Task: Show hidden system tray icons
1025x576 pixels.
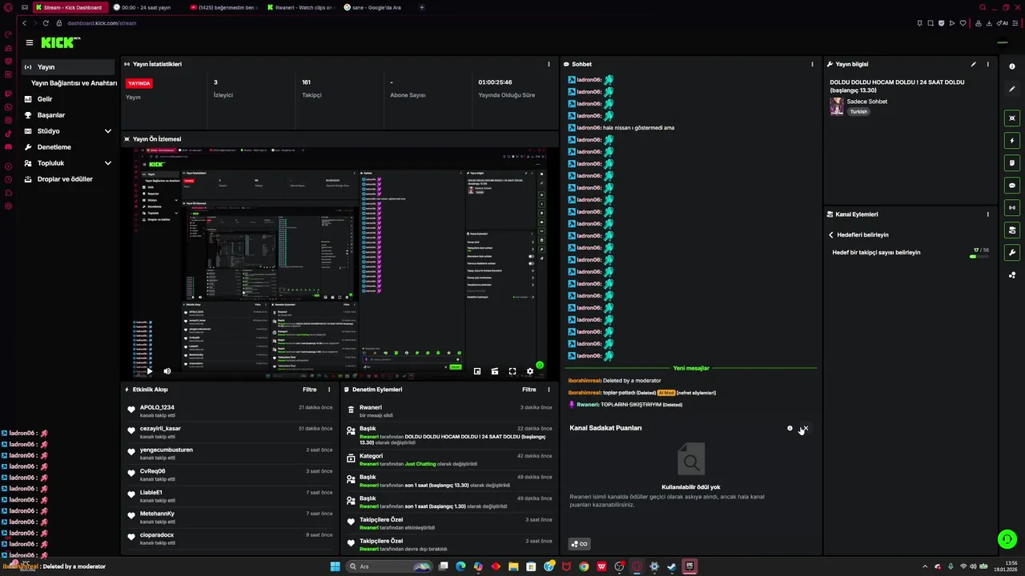Action: tap(927, 566)
